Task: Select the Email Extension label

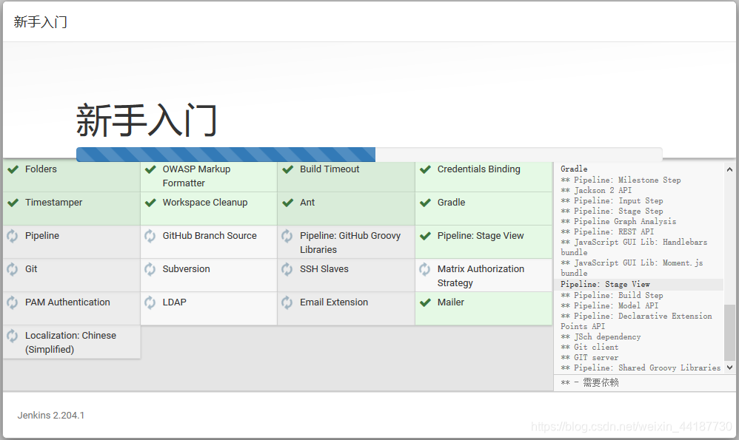Action: (x=334, y=302)
